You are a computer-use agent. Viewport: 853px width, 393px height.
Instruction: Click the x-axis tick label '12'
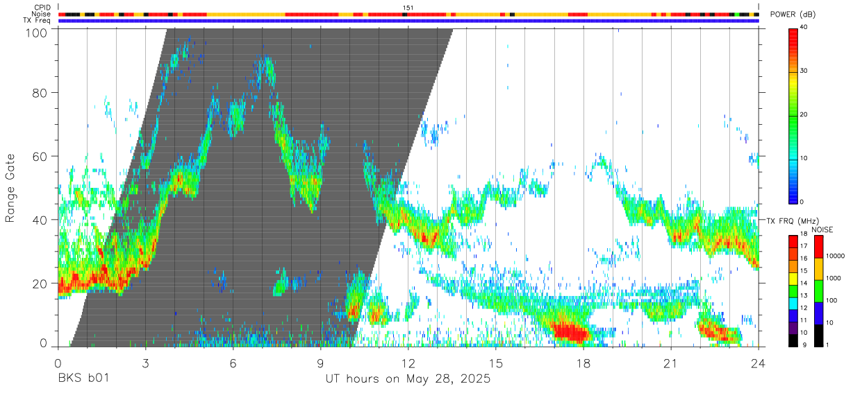coord(408,363)
